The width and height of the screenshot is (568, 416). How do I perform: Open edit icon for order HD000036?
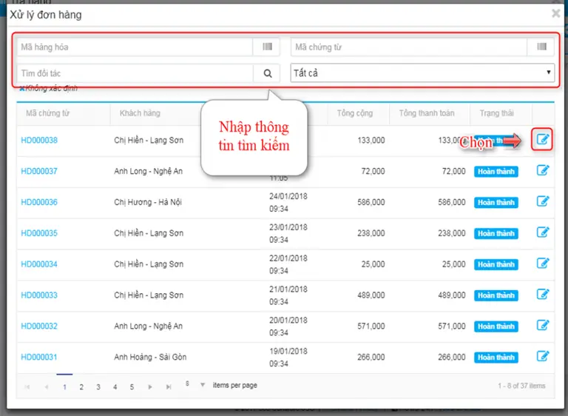[x=542, y=201]
